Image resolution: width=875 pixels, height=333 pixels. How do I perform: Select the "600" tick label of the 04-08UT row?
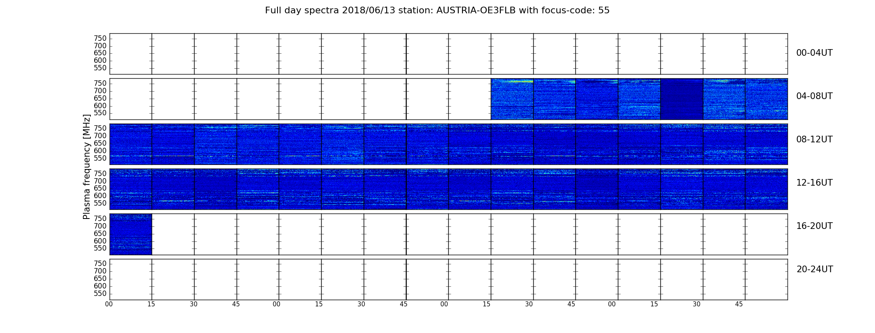click(100, 106)
